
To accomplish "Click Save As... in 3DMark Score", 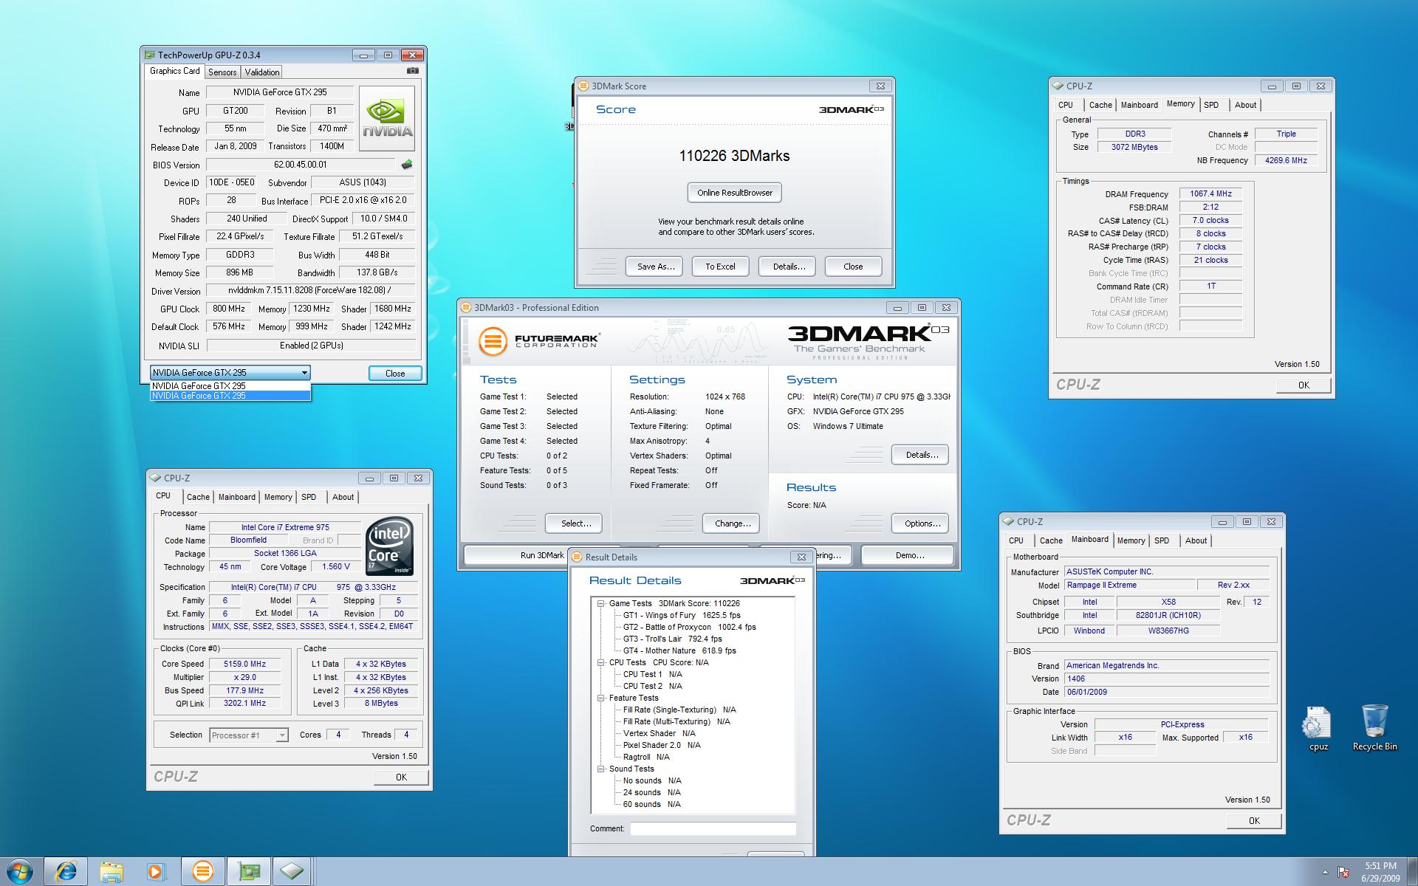I will [x=656, y=267].
